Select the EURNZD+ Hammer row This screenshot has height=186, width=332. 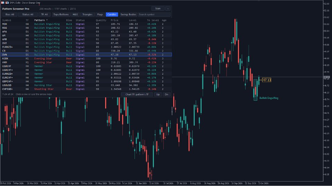(86, 74)
